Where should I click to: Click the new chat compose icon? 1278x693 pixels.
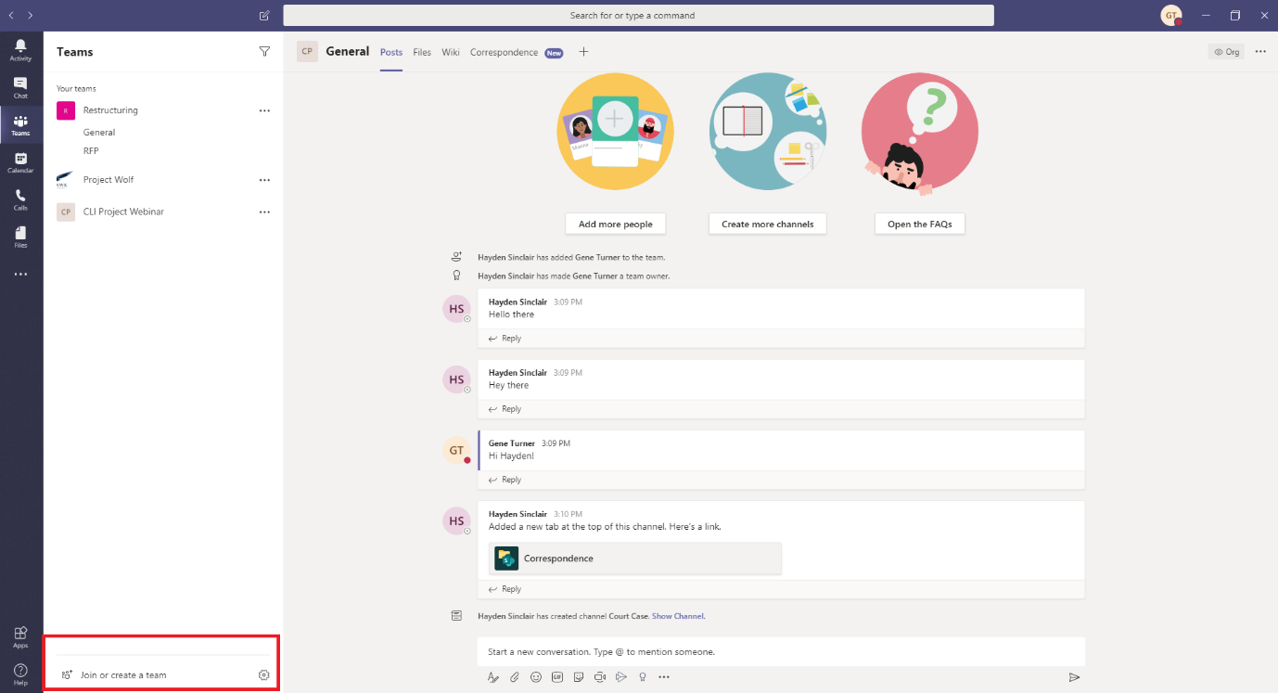pyautogui.click(x=264, y=16)
